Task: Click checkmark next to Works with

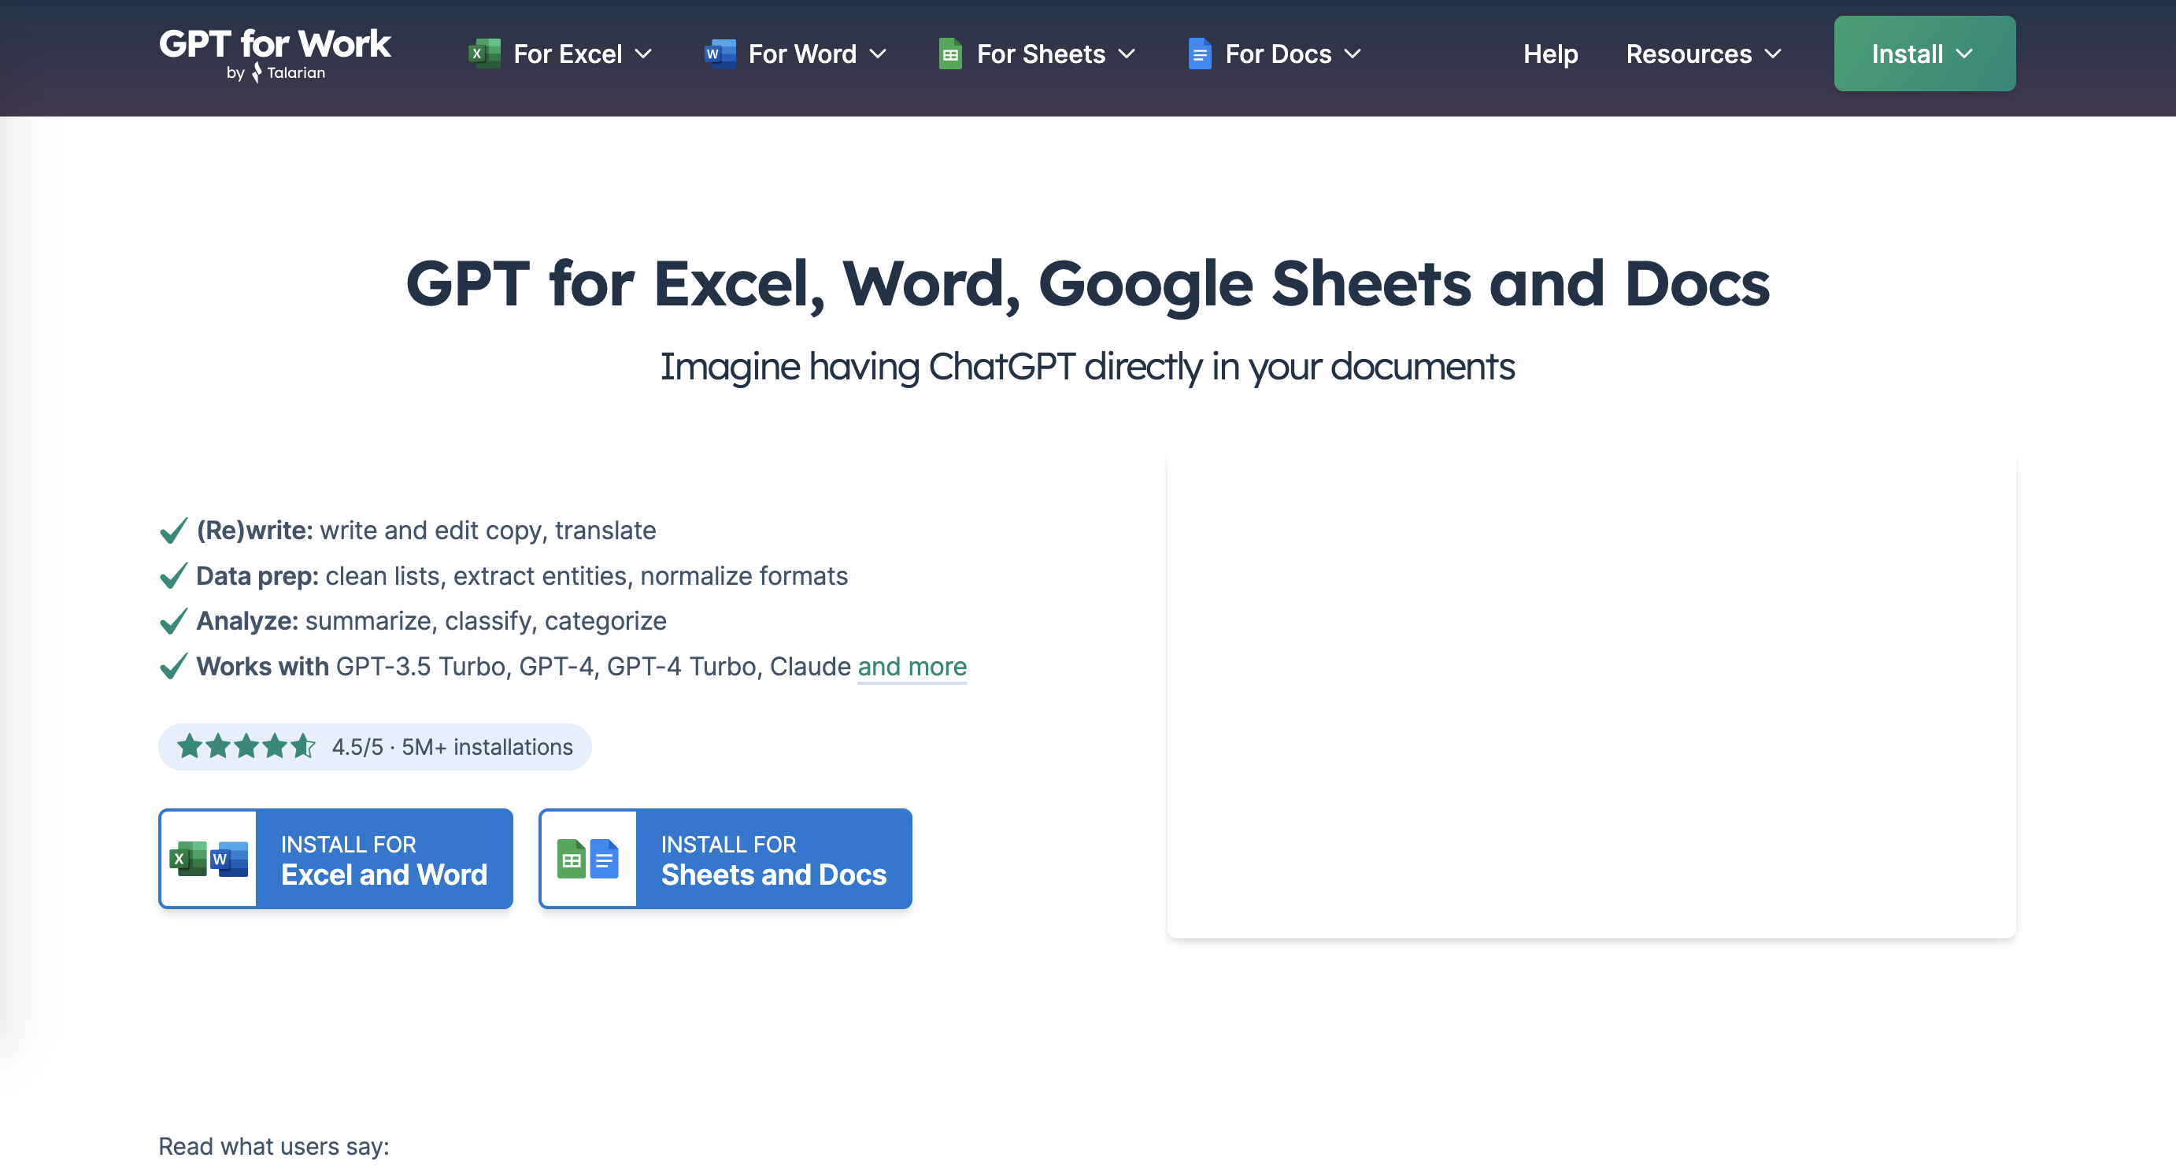Action: pos(173,667)
